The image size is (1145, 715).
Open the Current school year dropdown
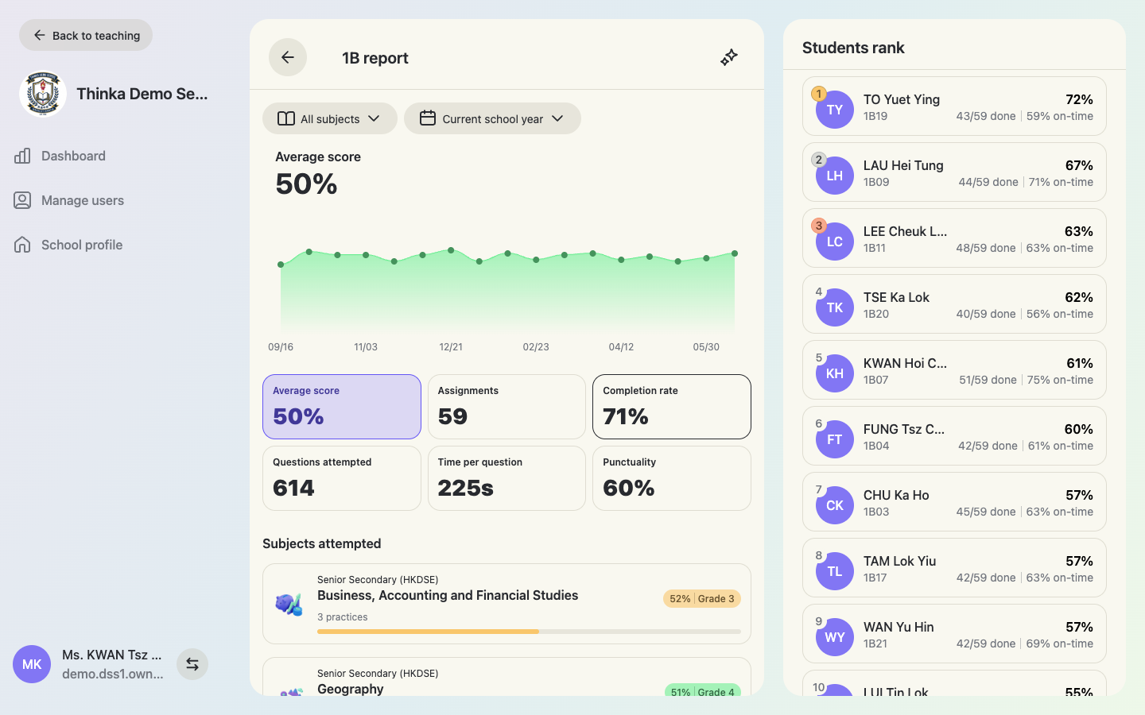[492, 118]
